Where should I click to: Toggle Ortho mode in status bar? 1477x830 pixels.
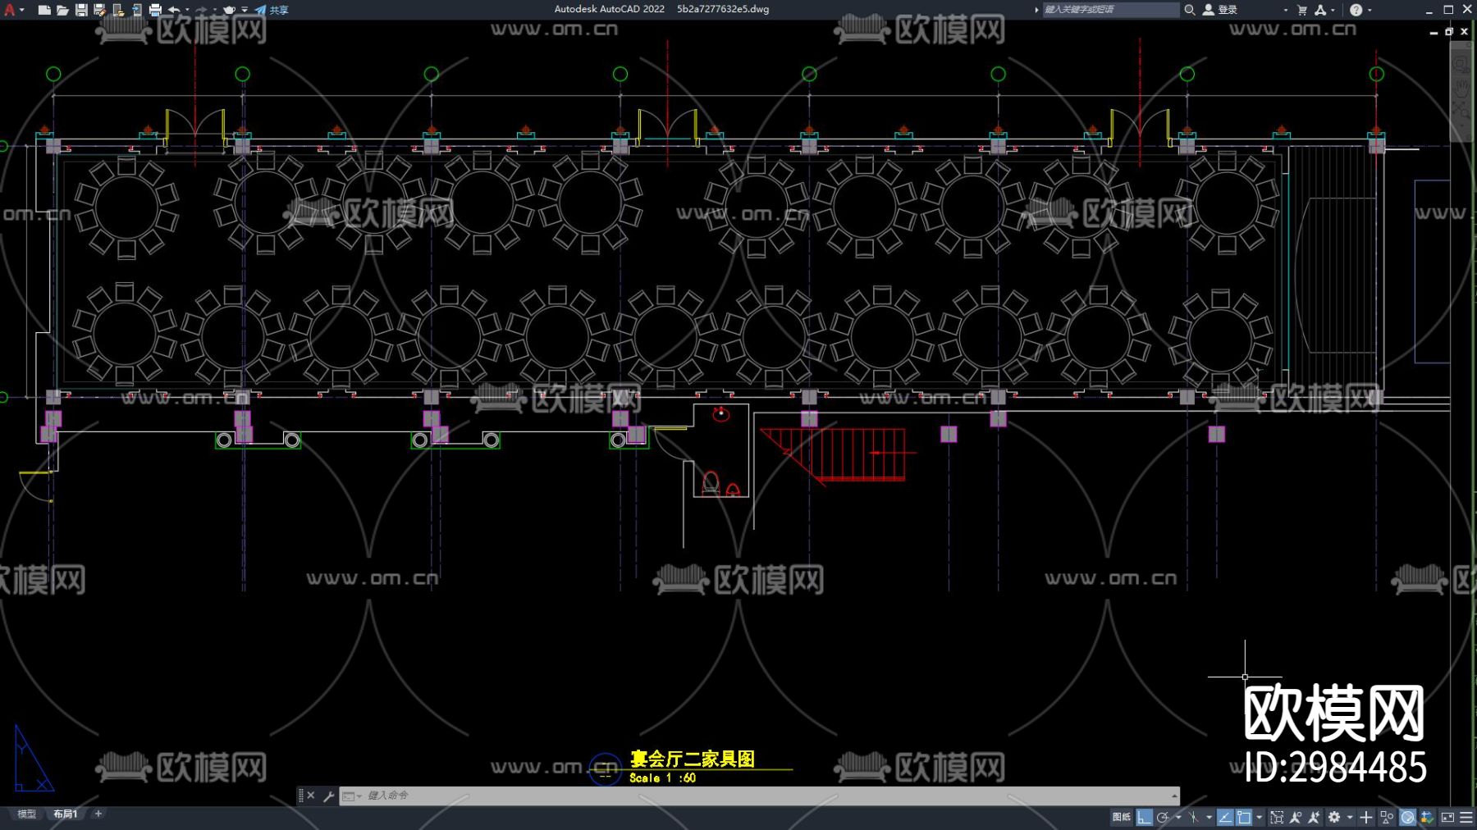click(1144, 817)
